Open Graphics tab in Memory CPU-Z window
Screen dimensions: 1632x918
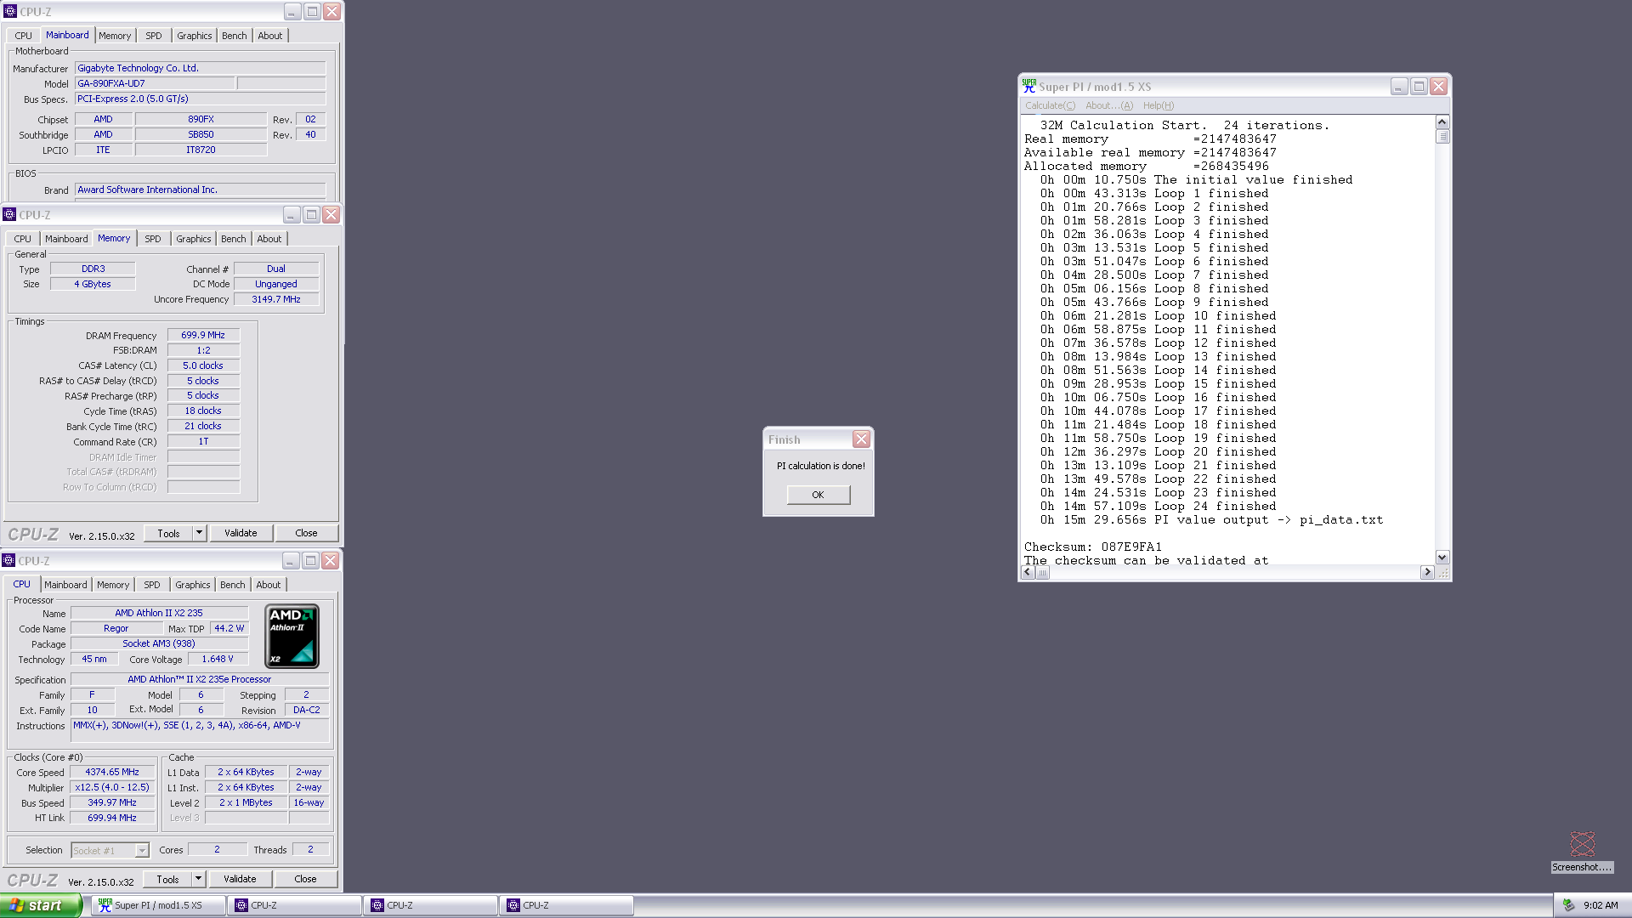pyautogui.click(x=193, y=239)
